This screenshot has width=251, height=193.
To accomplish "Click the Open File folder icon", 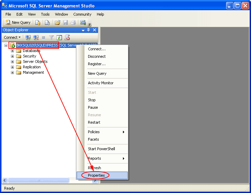I will tap(58, 22).
